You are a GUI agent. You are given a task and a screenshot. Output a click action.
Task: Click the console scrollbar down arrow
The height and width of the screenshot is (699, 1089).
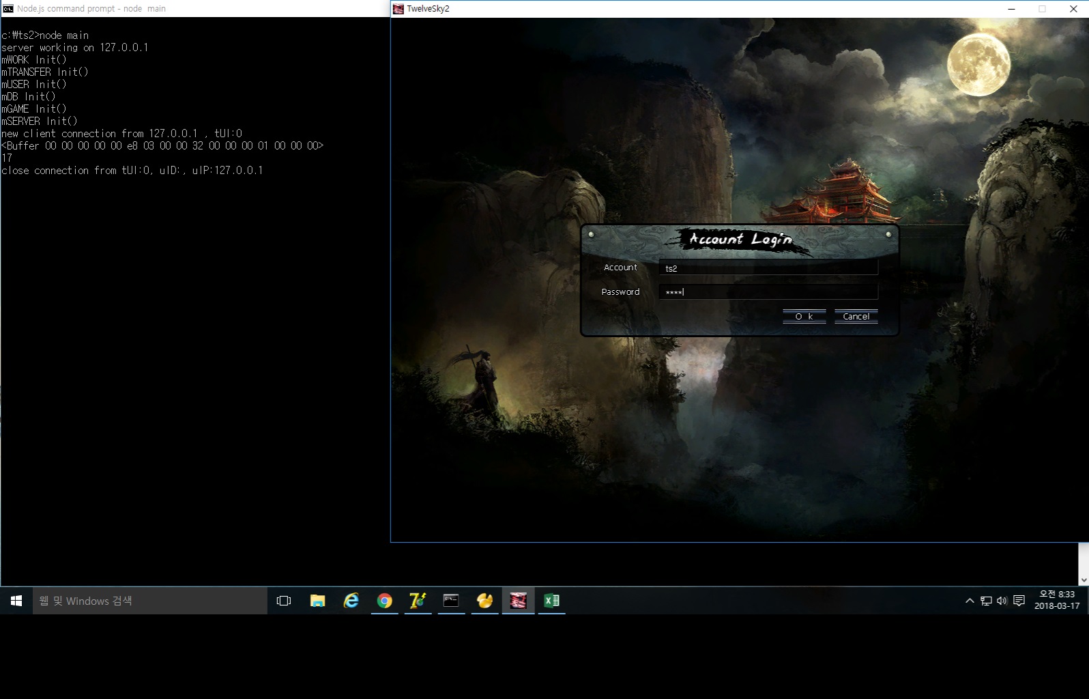[1084, 580]
